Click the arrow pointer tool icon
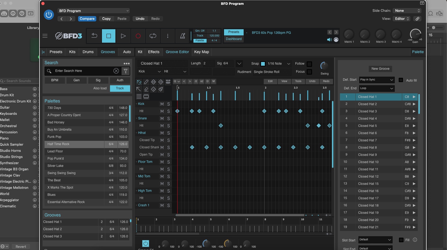 tap(139, 89)
